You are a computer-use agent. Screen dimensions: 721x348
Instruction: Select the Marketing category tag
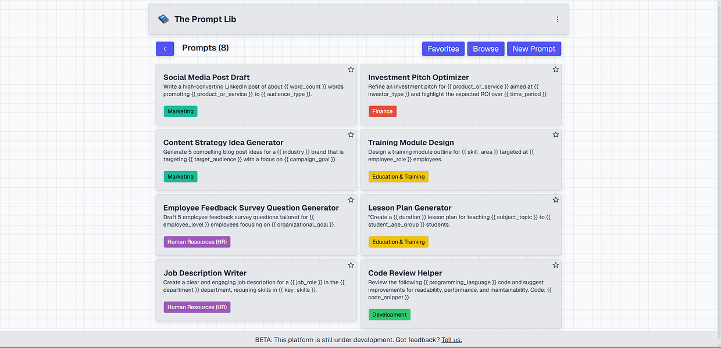(180, 111)
